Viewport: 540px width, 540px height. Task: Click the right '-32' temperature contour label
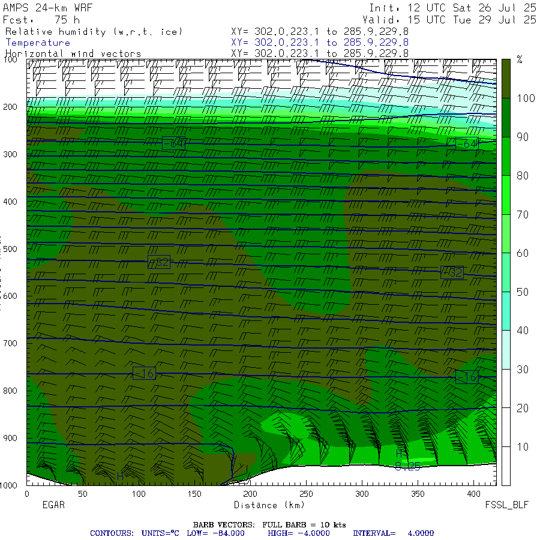(x=452, y=272)
